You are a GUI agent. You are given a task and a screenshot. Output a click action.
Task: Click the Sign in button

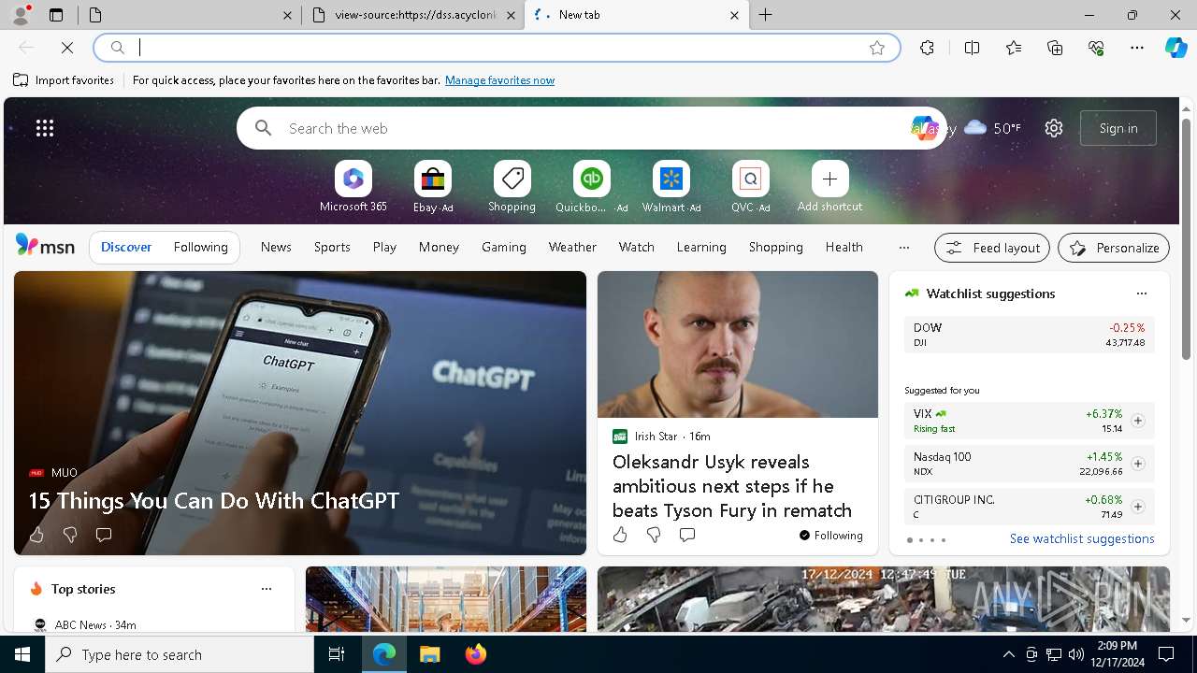pyautogui.click(x=1118, y=128)
